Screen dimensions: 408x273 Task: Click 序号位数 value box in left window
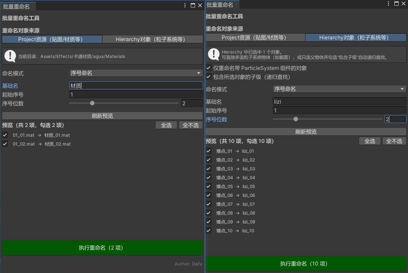point(192,103)
